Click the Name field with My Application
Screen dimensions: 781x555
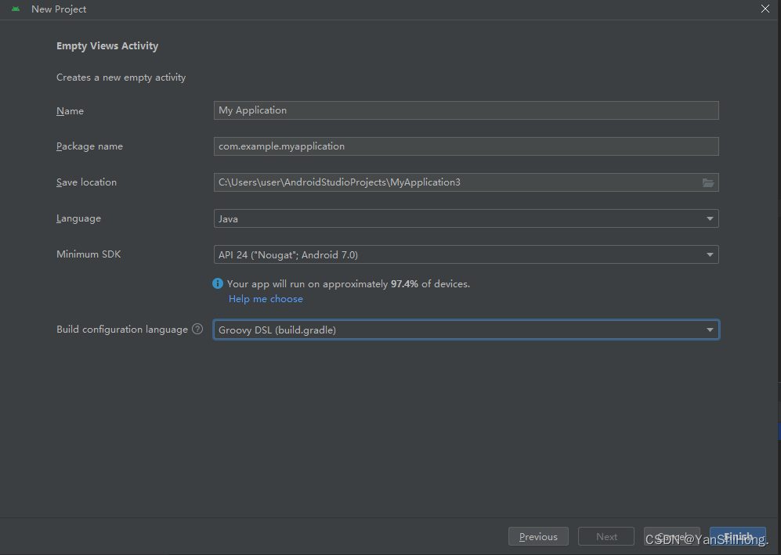coord(466,110)
